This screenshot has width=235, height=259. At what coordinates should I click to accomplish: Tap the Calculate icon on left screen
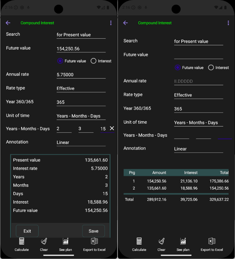(x=22, y=241)
